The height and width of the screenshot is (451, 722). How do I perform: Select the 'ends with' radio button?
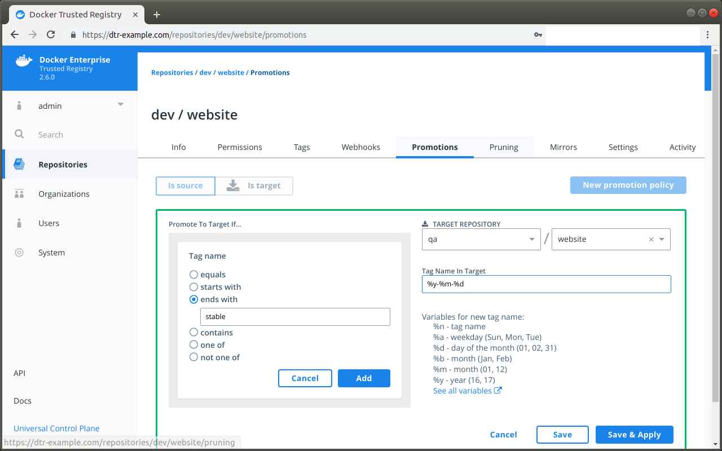click(x=193, y=299)
